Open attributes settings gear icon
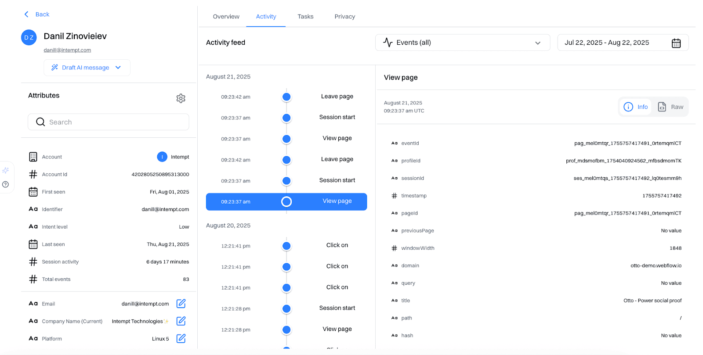703x355 pixels. pos(181,98)
